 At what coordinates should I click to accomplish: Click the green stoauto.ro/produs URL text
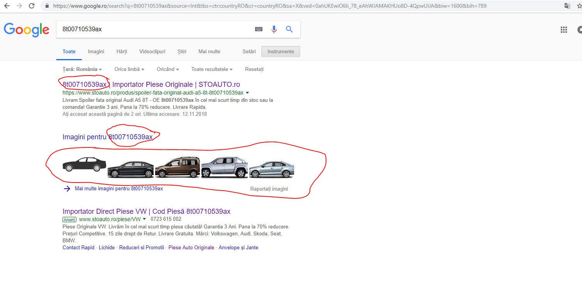pos(153,93)
